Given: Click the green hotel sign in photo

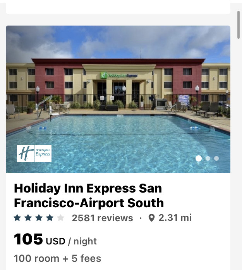Looking at the screenshot, I should 119,75.
